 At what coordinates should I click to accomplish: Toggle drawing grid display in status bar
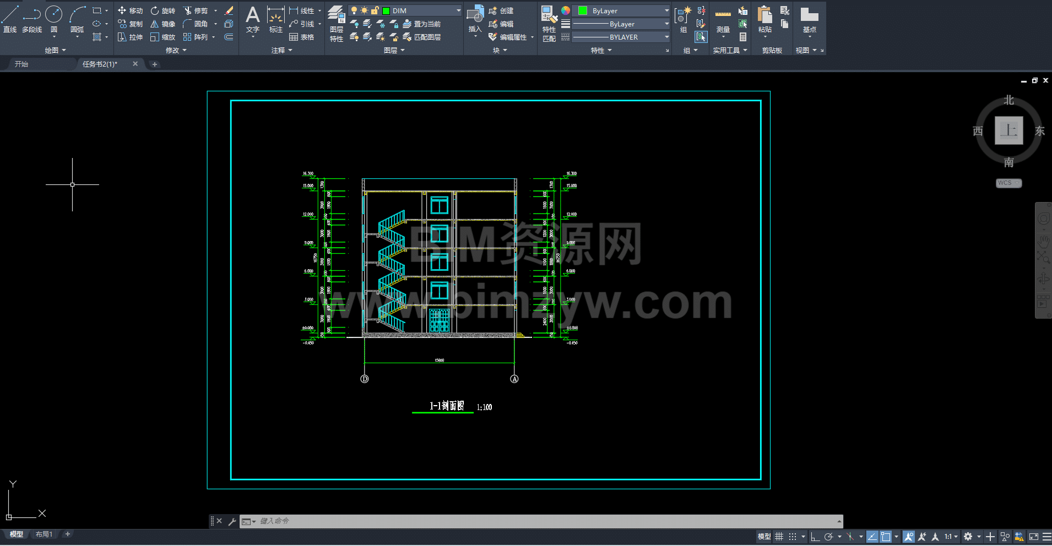coord(779,536)
